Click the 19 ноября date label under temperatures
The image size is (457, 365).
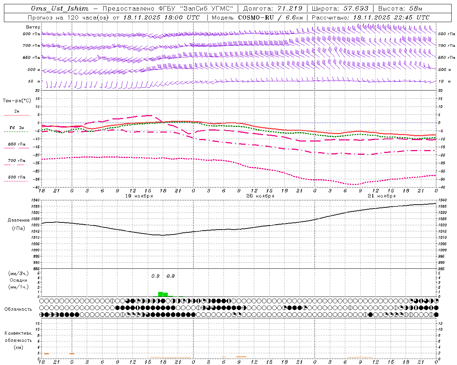click(x=139, y=196)
